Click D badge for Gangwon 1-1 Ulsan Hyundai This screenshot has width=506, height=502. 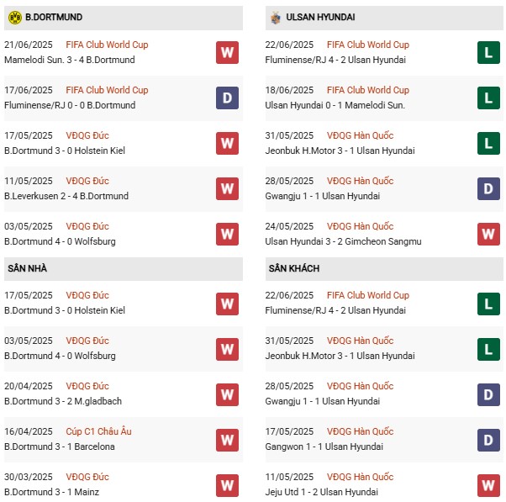click(x=488, y=439)
